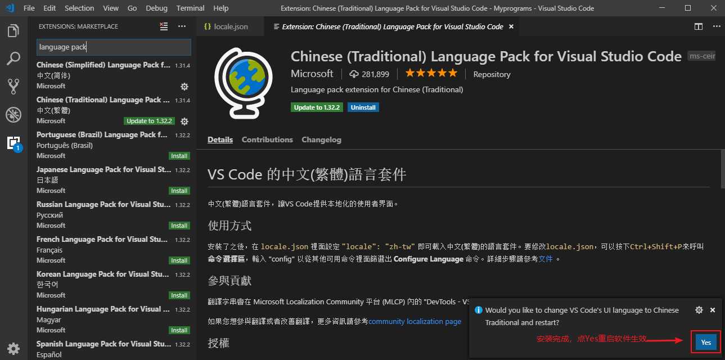Click Yes to restart in Chinese Traditional
The width and height of the screenshot is (725, 360).
(706, 342)
